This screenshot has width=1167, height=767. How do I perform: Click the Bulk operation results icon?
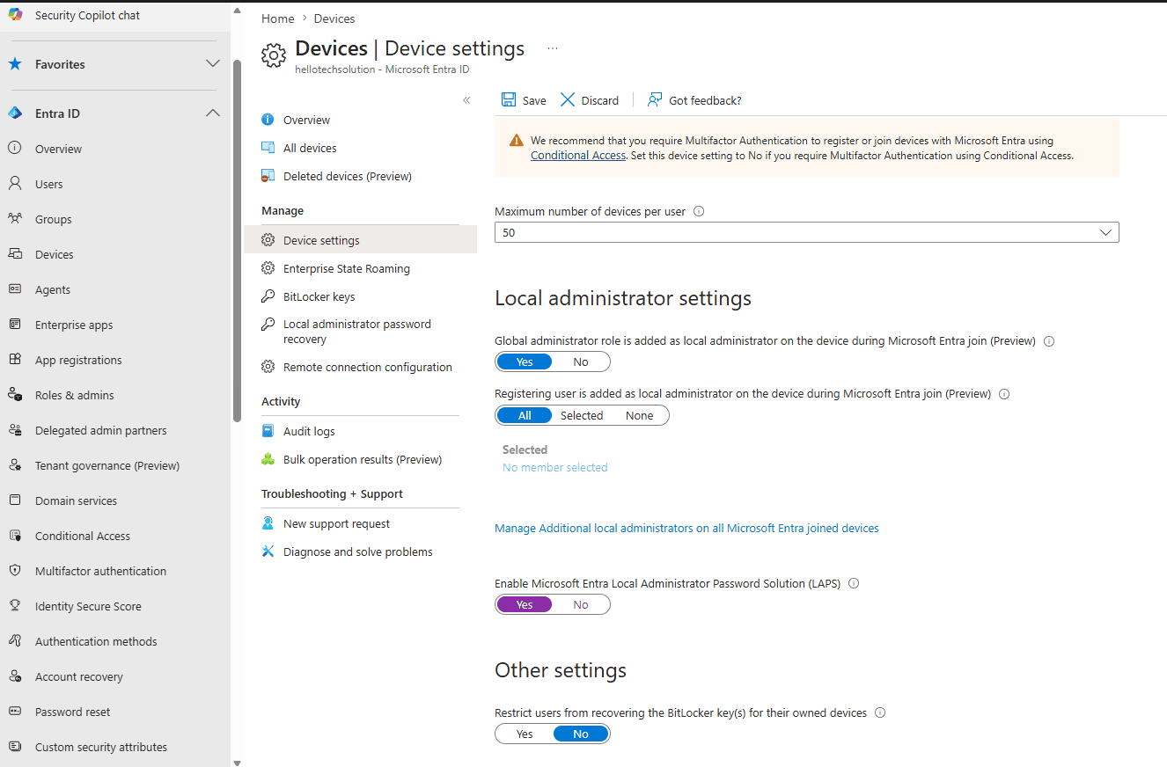pos(268,459)
